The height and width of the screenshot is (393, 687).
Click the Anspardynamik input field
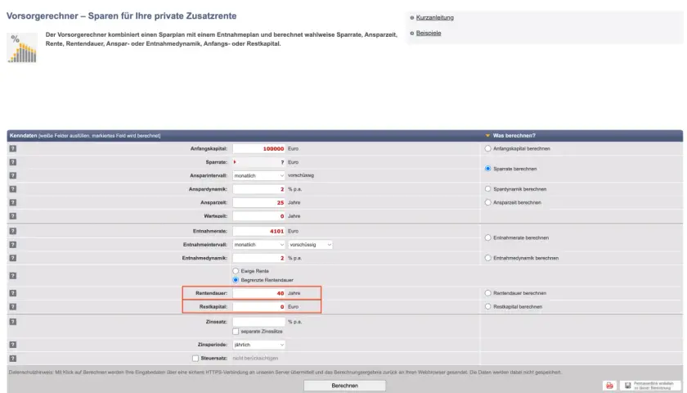(259, 189)
